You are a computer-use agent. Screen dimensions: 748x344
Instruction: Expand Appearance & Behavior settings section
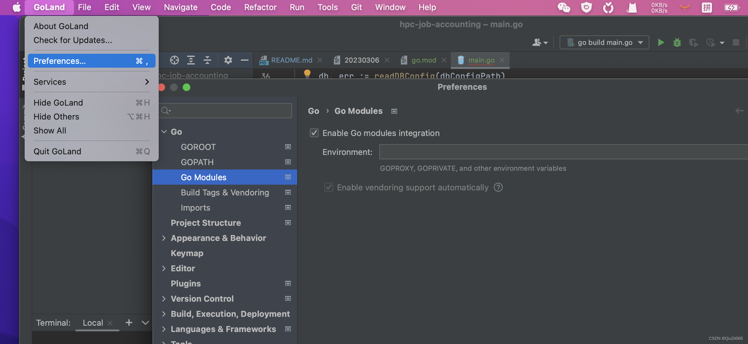coord(164,238)
